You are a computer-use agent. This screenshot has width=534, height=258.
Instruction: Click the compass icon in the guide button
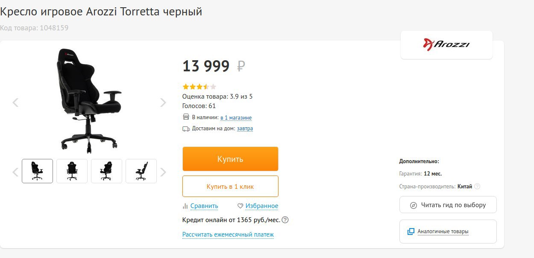coord(414,205)
